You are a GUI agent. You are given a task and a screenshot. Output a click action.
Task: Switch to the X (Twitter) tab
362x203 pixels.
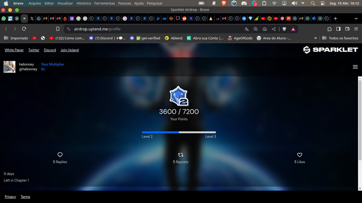32,19
